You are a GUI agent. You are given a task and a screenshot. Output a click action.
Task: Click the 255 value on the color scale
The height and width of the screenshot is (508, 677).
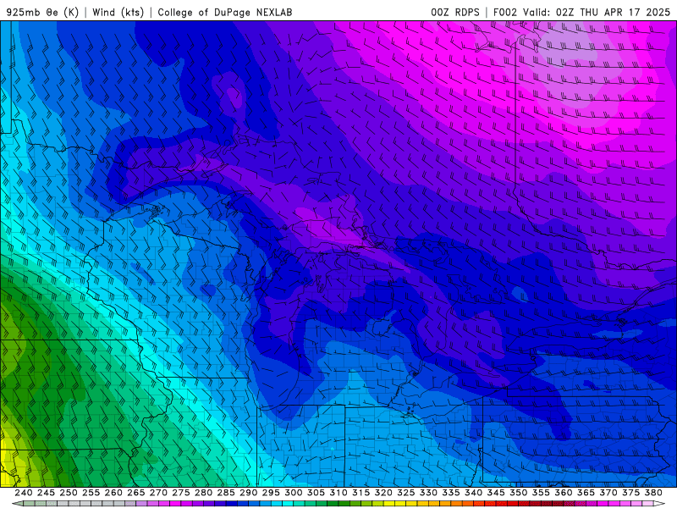point(91,493)
